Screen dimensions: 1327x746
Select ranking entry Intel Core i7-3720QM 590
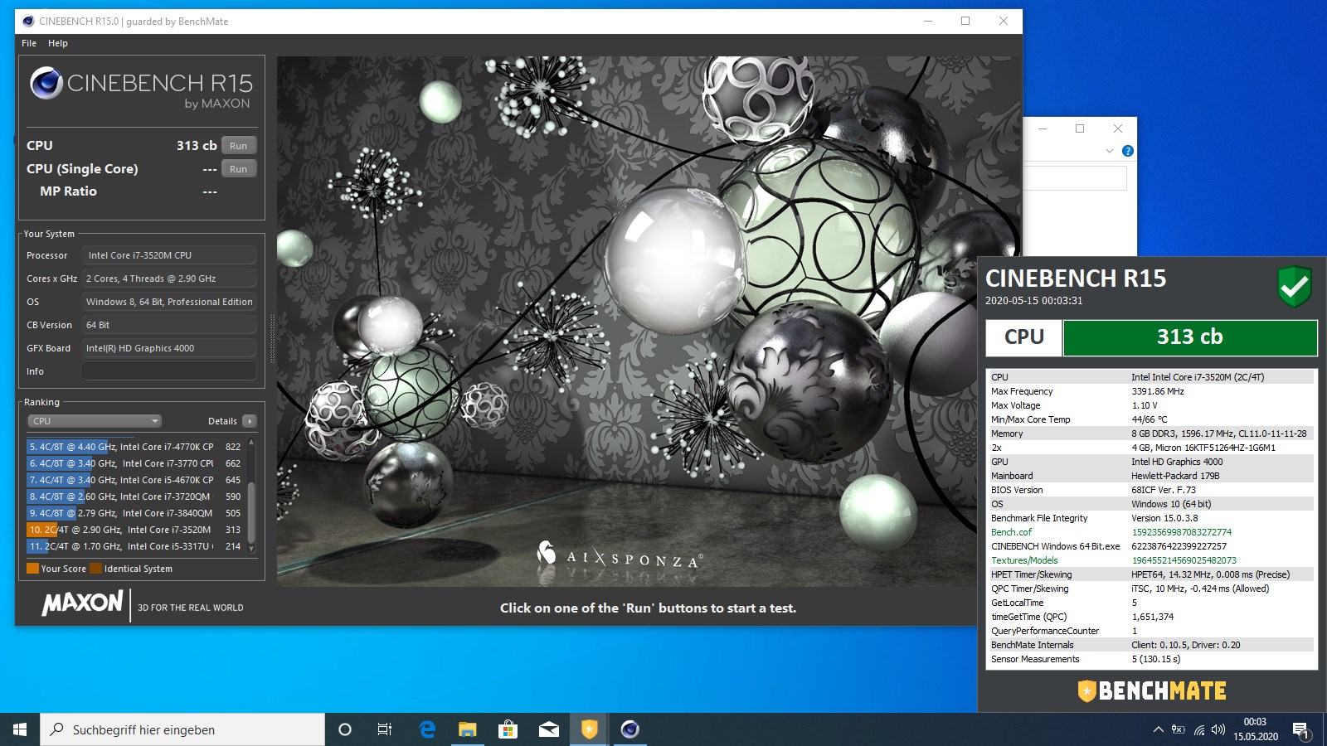coord(135,497)
